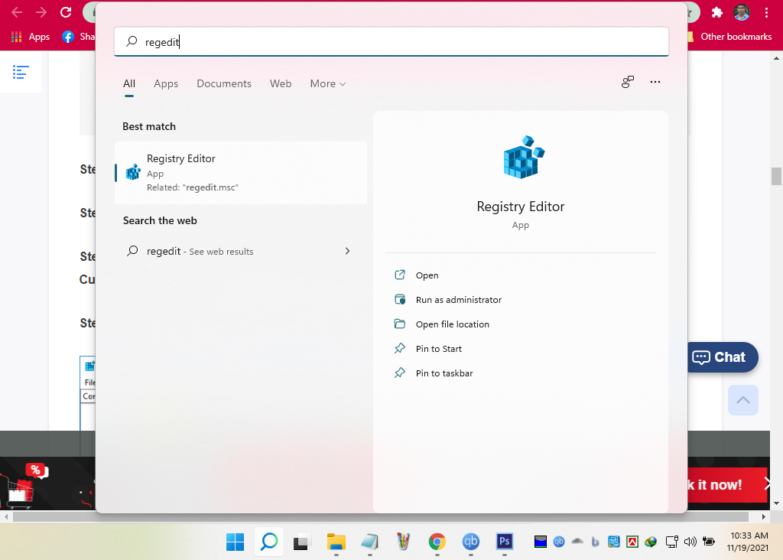783x560 pixels.
Task: Open the three-dot more options menu
Action: pyautogui.click(x=655, y=83)
